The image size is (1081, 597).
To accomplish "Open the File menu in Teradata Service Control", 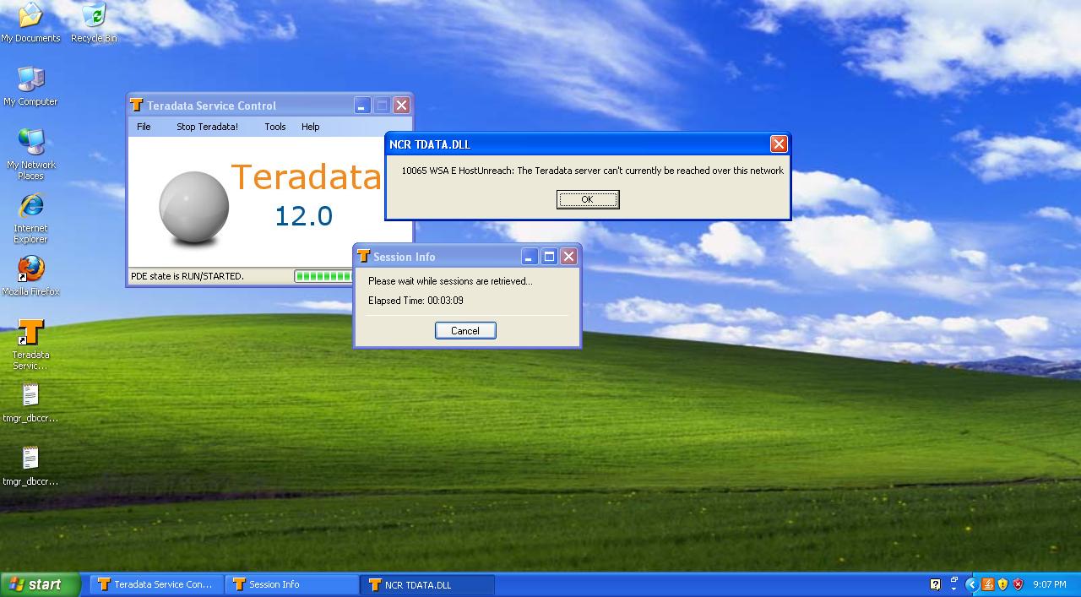I will pyautogui.click(x=144, y=127).
